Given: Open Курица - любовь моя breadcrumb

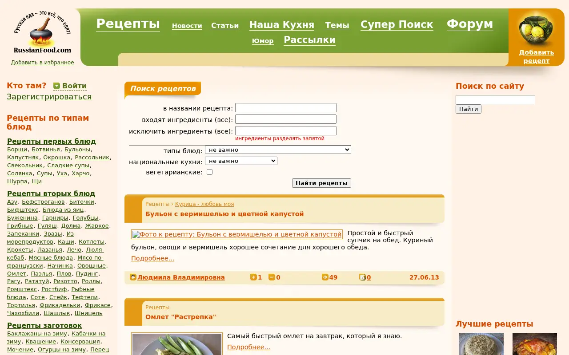Looking at the screenshot, I should (204, 204).
